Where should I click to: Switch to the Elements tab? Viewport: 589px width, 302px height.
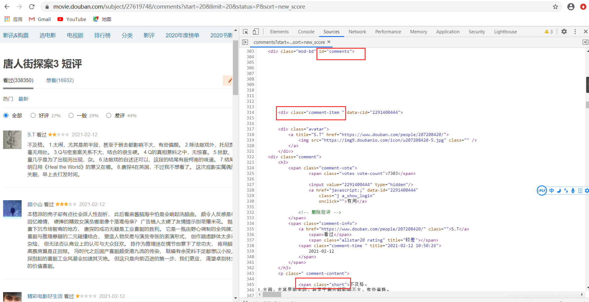279,31
